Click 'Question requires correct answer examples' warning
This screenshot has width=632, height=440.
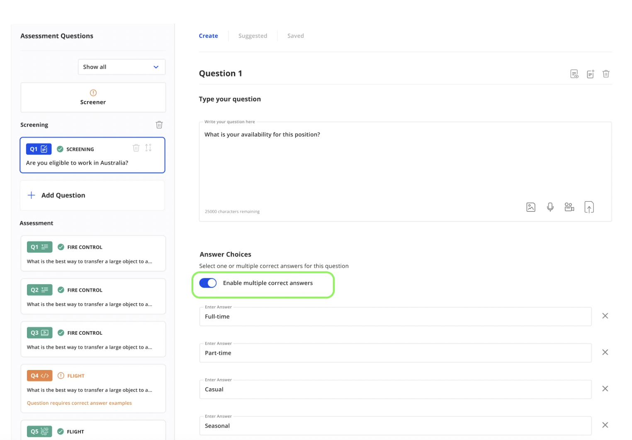(79, 403)
